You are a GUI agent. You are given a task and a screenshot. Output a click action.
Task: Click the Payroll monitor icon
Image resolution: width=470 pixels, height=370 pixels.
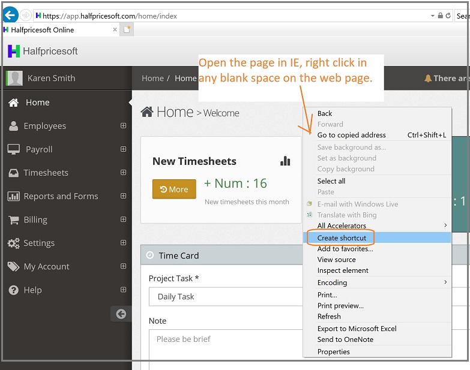pyautogui.click(x=13, y=149)
